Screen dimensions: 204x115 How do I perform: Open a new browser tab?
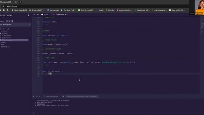pos(20,2)
